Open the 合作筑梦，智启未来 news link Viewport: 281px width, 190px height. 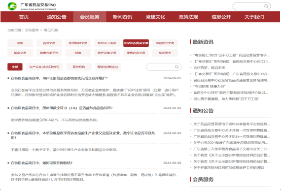click(209, 67)
